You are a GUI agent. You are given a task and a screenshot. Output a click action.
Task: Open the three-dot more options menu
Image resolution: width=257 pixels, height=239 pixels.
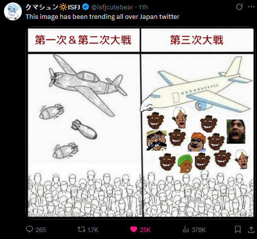(x=251, y=7)
